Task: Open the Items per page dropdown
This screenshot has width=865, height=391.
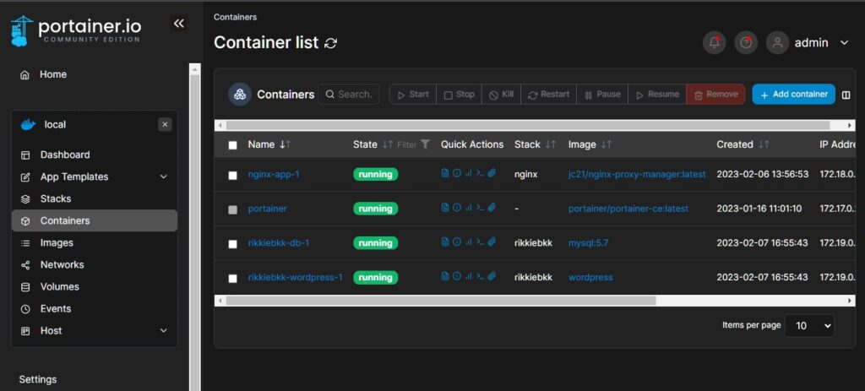Action: coord(809,325)
